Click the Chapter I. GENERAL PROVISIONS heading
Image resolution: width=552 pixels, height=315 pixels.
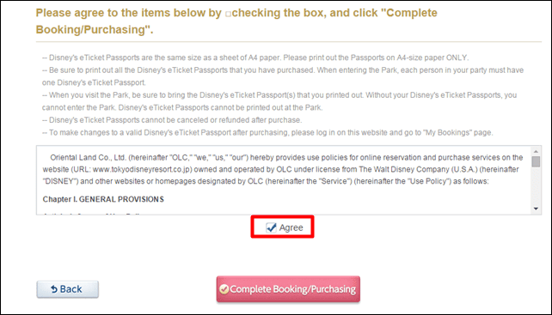[103, 199]
